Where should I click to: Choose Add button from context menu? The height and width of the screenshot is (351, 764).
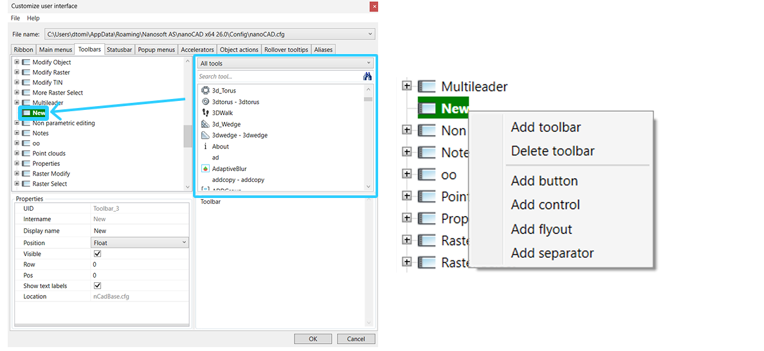544,181
